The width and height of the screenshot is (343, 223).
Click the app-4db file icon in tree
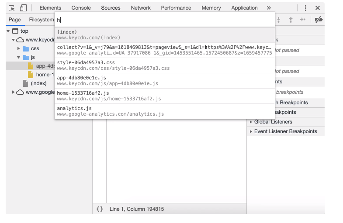31,66
